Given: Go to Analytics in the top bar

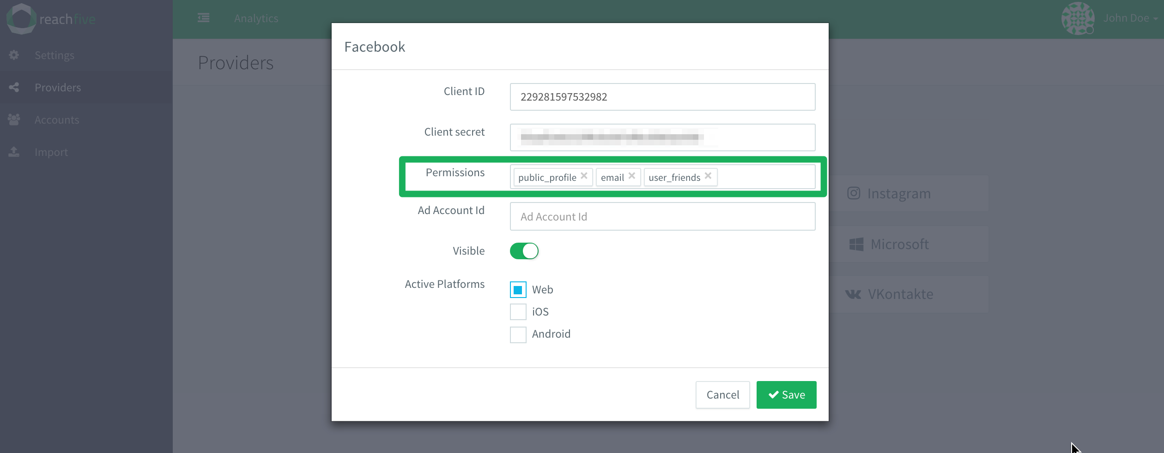Looking at the screenshot, I should [256, 18].
